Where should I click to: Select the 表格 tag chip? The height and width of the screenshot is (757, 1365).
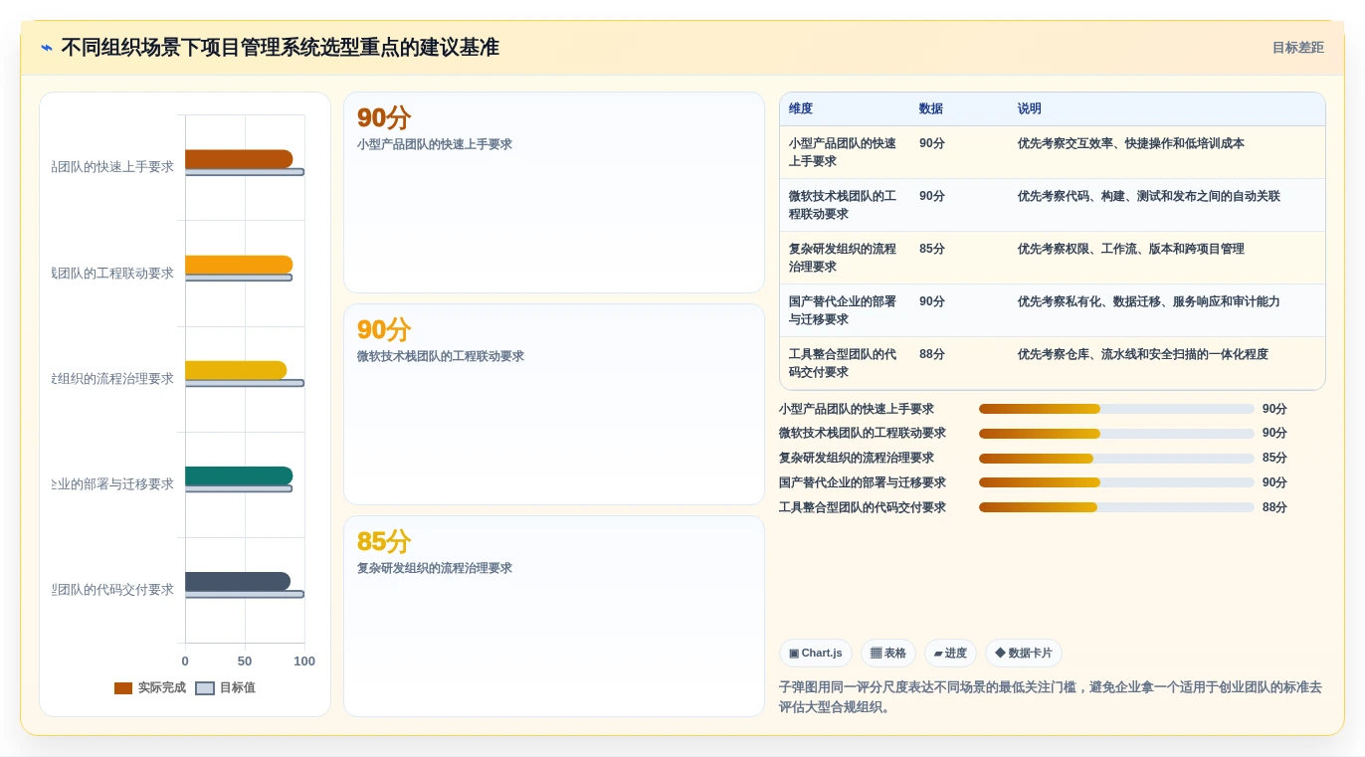888,654
